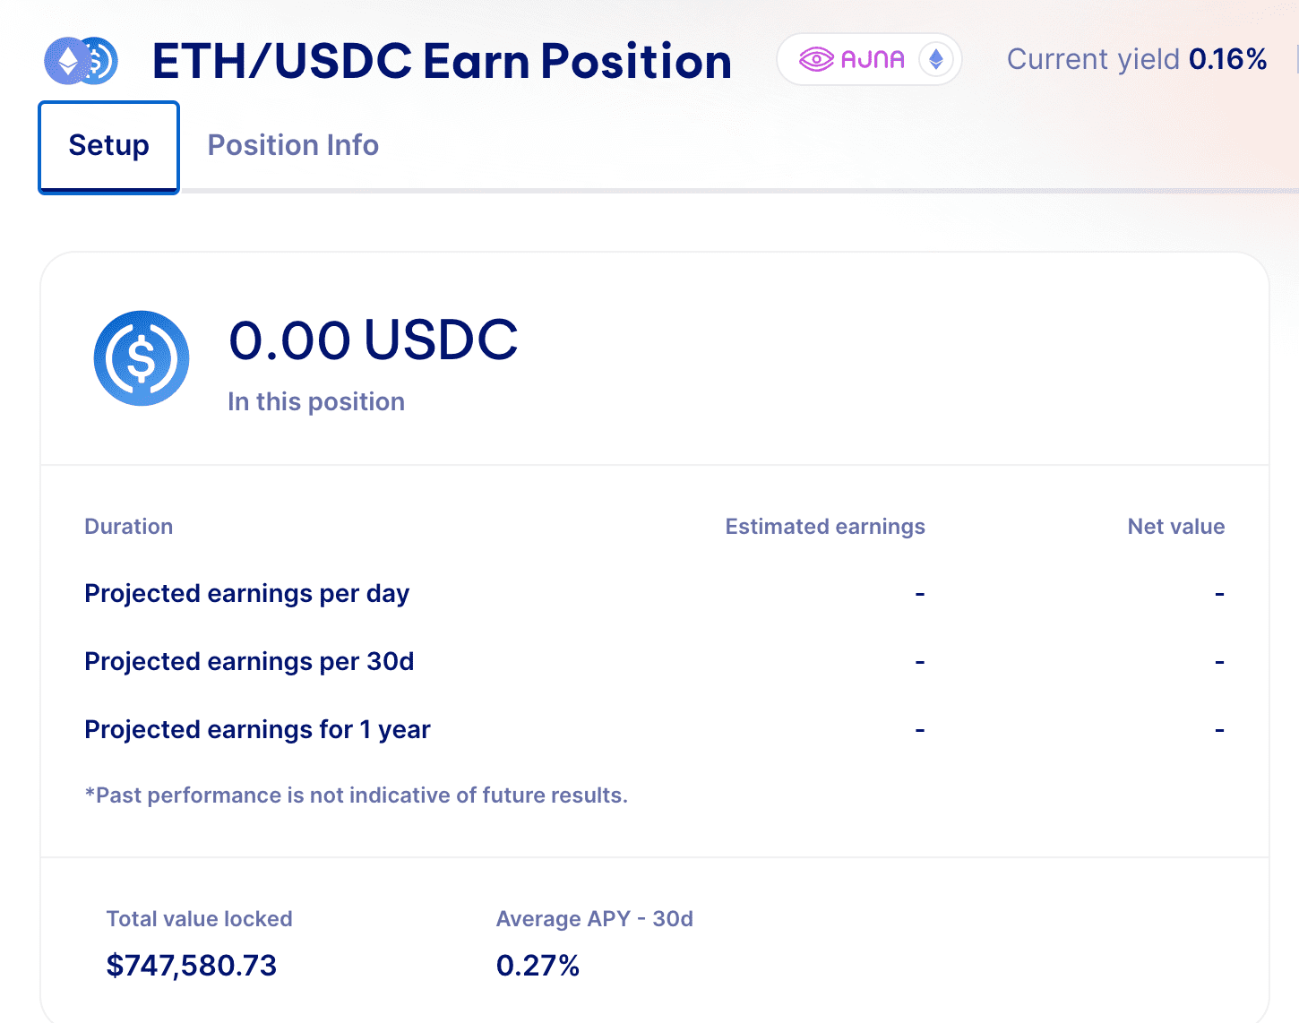The image size is (1299, 1023).
Task: Click the Ajna eye logo
Action: [x=815, y=60]
